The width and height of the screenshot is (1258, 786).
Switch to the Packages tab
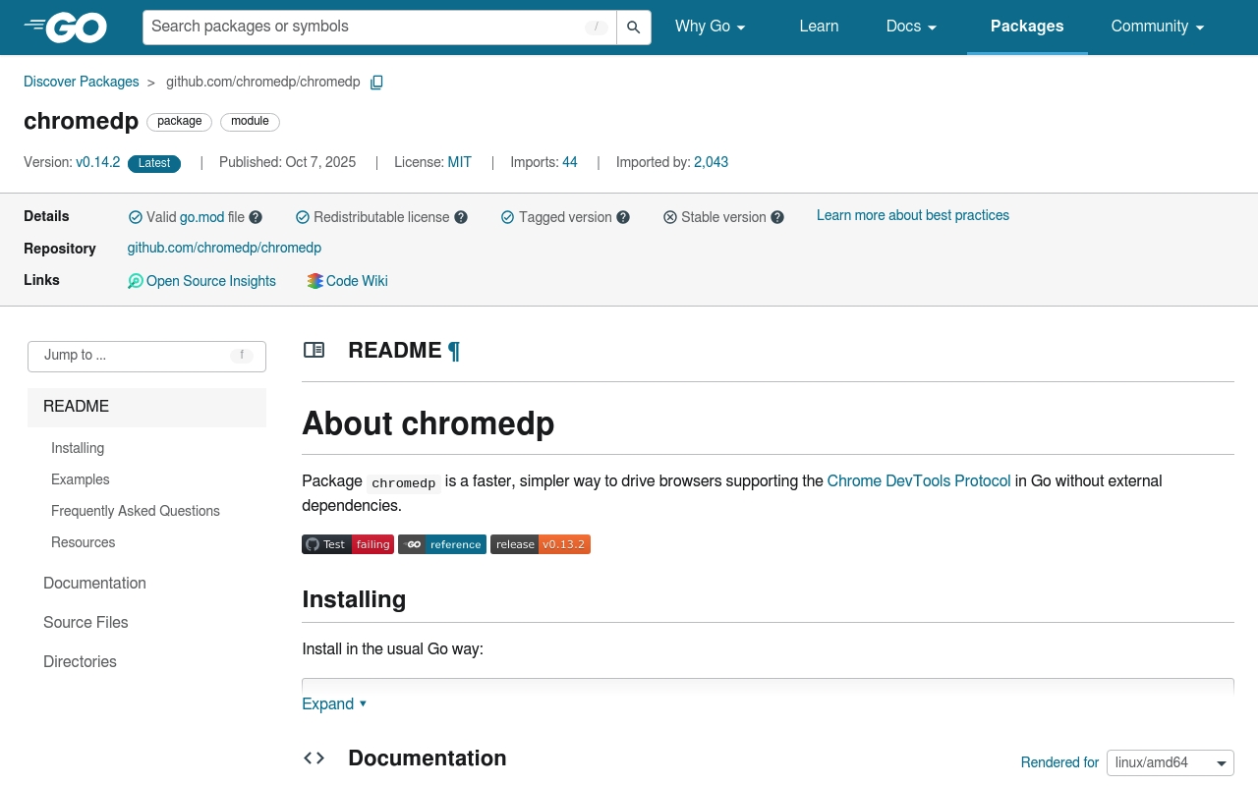tap(1027, 28)
